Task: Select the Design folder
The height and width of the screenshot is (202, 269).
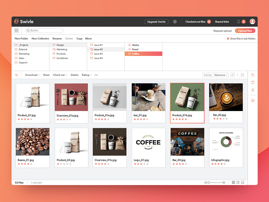Action: pyautogui.click(x=68, y=45)
